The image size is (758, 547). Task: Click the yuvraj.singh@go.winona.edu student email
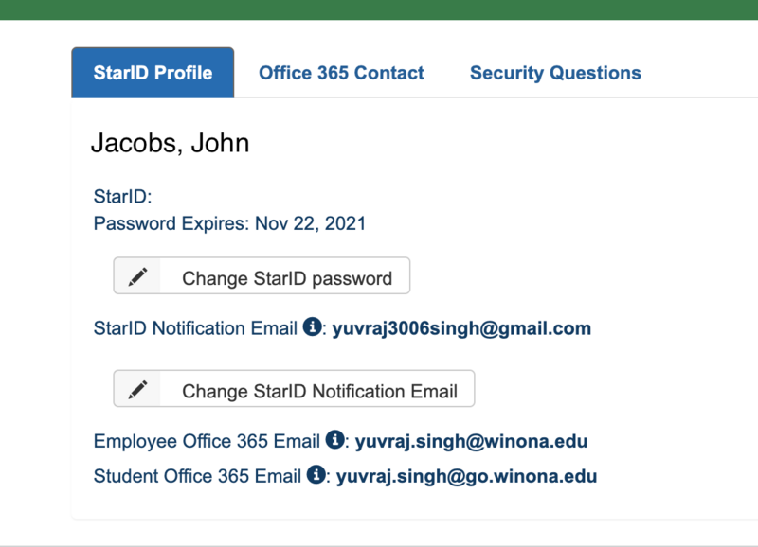[466, 476]
